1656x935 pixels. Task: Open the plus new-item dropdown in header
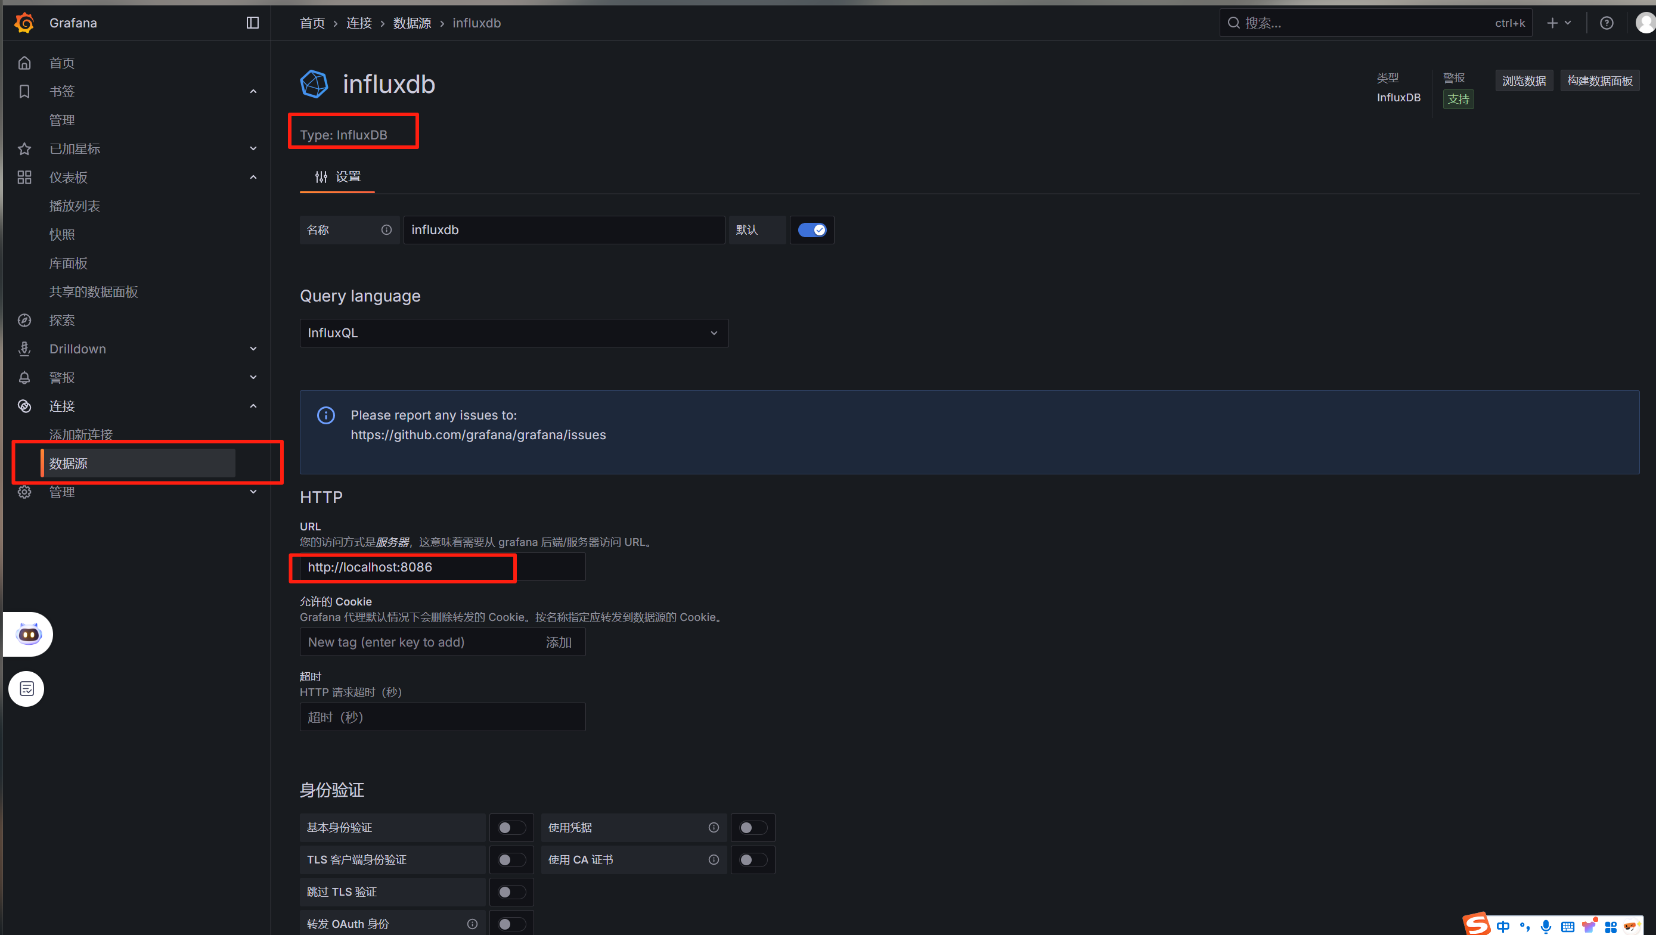[x=1559, y=23]
